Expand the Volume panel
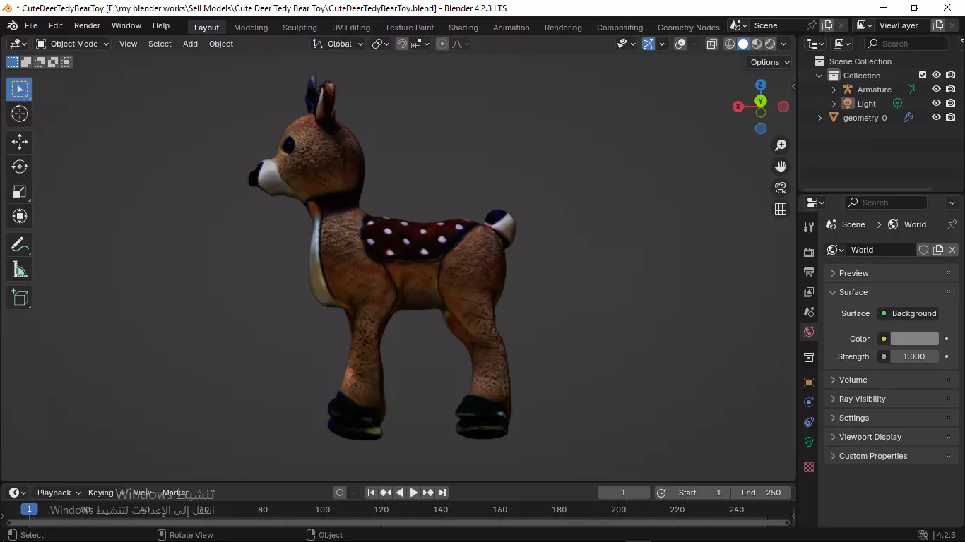The image size is (965, 542). point(892,380)
